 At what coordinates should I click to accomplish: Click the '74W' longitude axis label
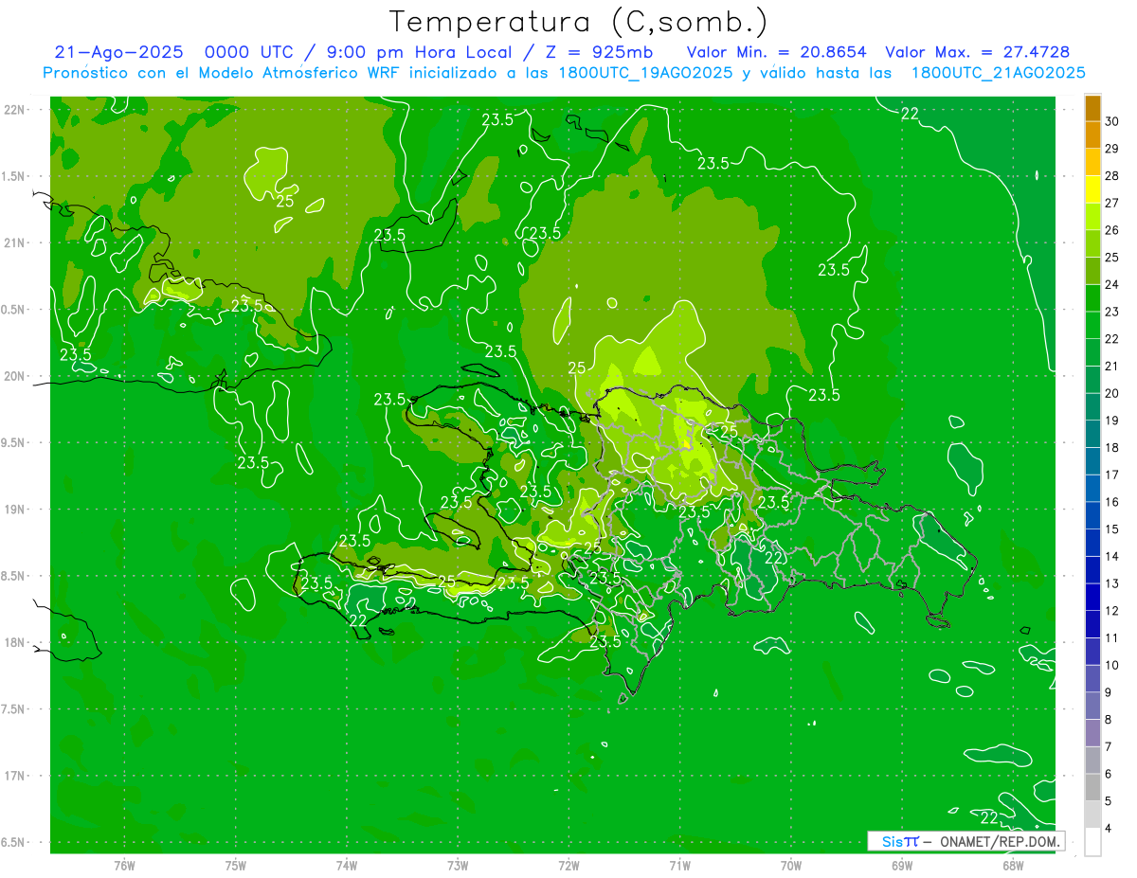(346, 866)
